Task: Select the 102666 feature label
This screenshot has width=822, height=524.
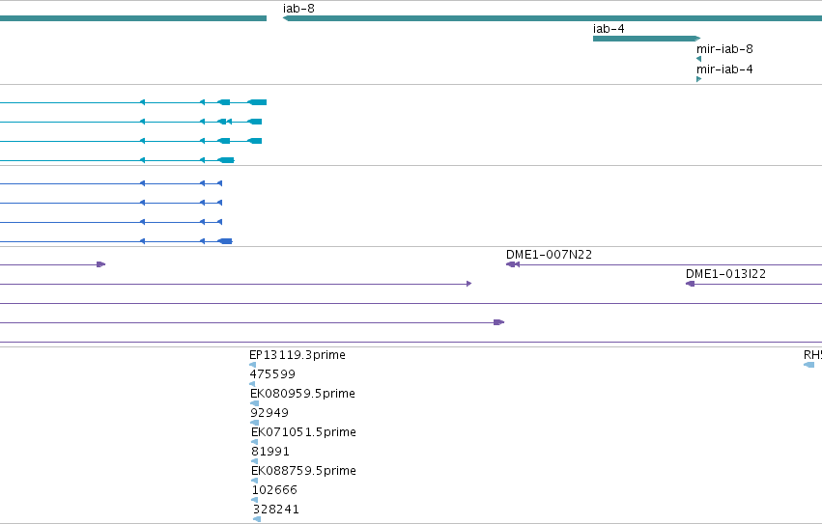Action: [274, 490]
